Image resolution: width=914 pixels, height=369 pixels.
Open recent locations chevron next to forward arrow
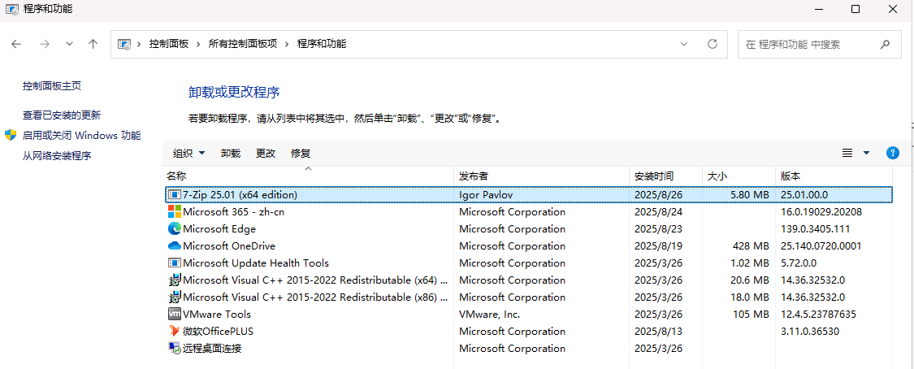coord(69,44)
